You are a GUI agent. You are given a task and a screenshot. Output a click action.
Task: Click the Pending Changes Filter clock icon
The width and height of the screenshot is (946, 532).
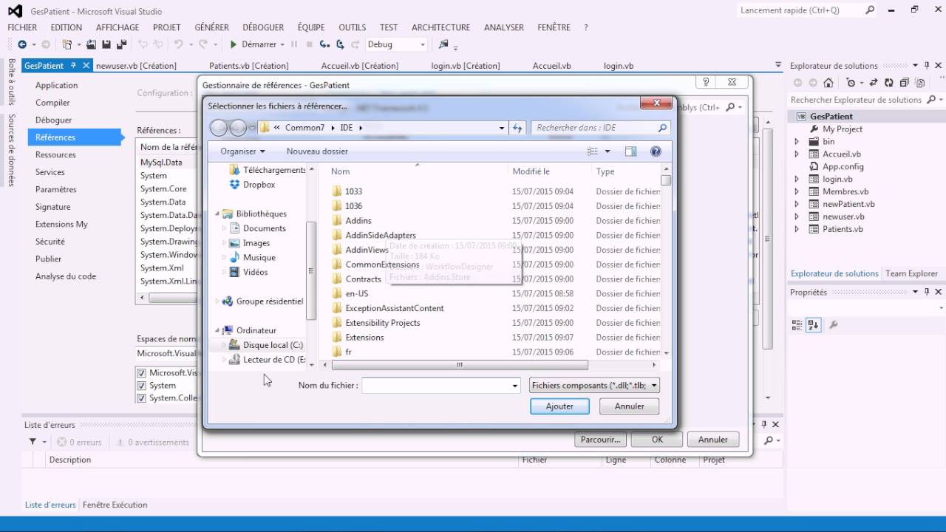[x=851, y=83]
